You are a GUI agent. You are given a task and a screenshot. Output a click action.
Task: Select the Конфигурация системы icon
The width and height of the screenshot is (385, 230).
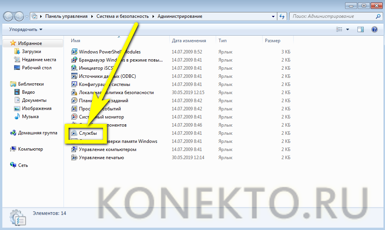point(74,84)
